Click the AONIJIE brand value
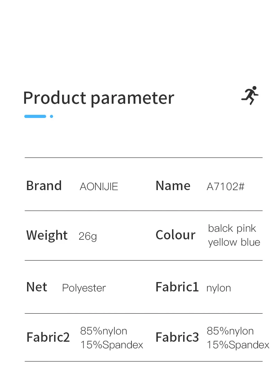This screenshot has height=366, width=274. 99,187
